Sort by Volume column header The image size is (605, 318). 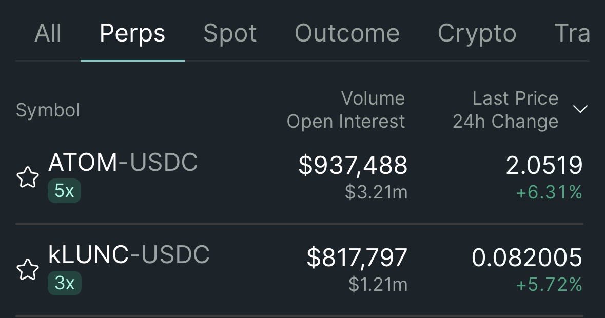coord(373,98)
